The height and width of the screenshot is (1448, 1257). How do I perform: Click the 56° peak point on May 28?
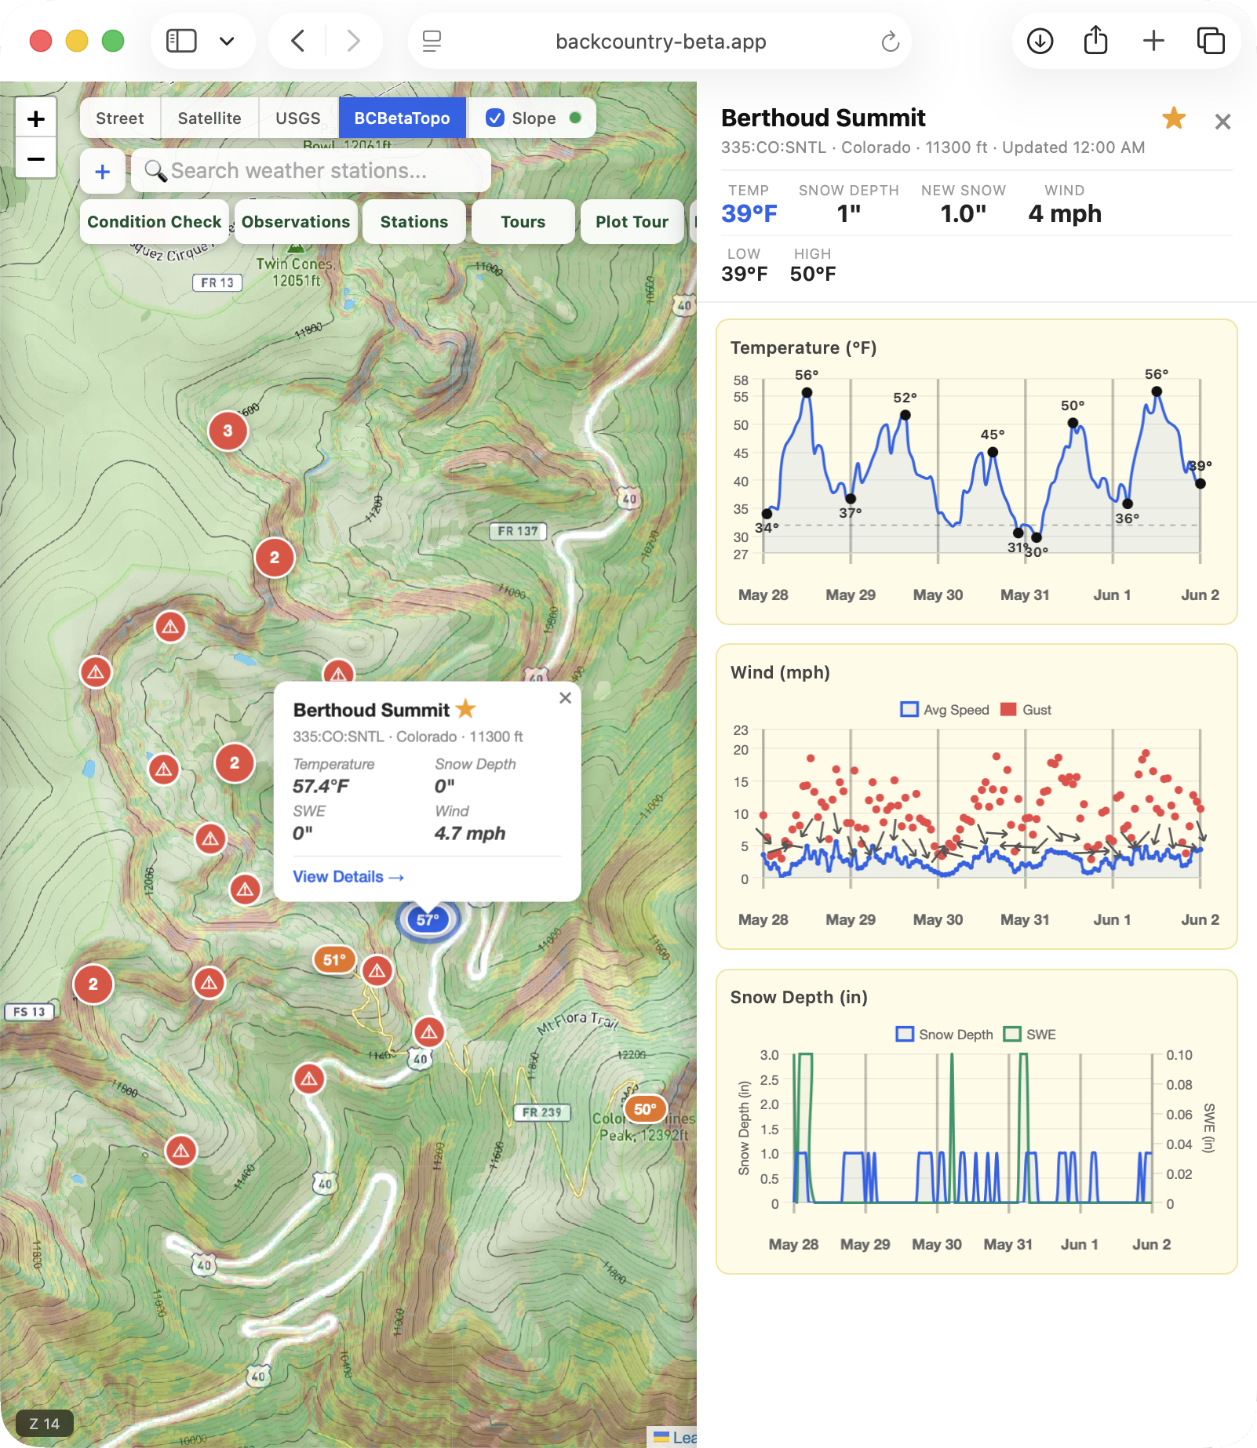[807, 392]
